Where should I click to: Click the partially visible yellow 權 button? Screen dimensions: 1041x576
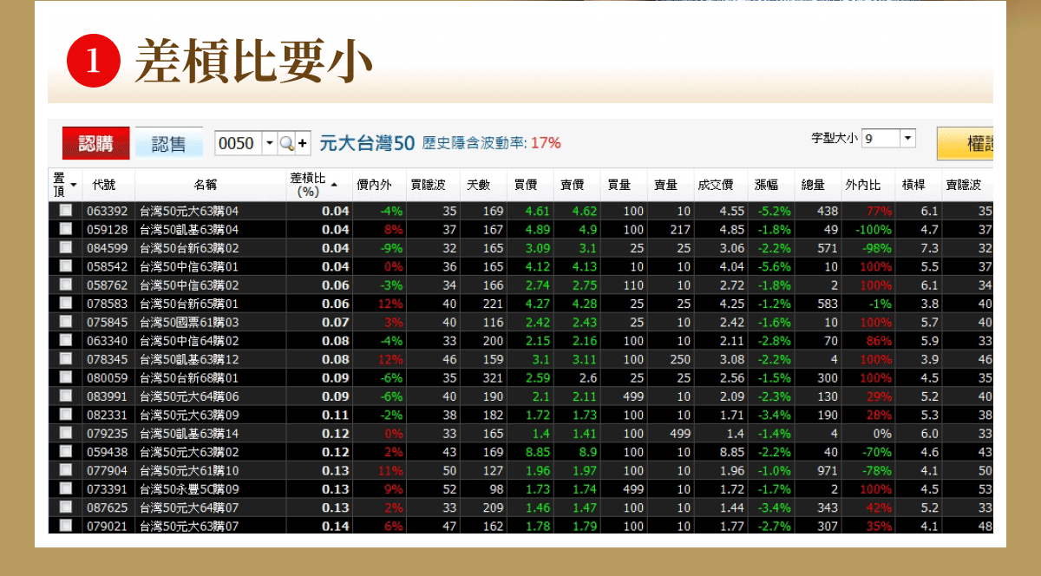(965, 144)
